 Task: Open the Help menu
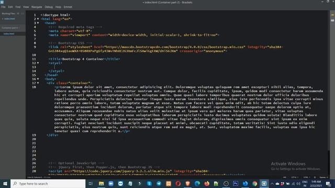(x=58, y=7)
